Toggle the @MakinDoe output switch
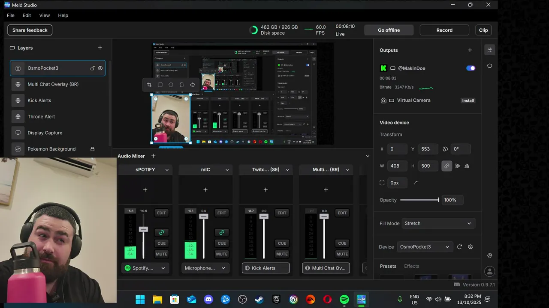 (x=471, y=68)
